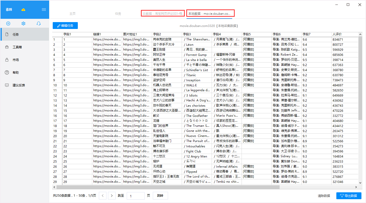
Task: Toggle the sidebar hamburger menu icon
Action: coord(44,10)
